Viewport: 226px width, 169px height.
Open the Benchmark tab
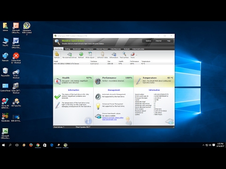click(77, 49)
